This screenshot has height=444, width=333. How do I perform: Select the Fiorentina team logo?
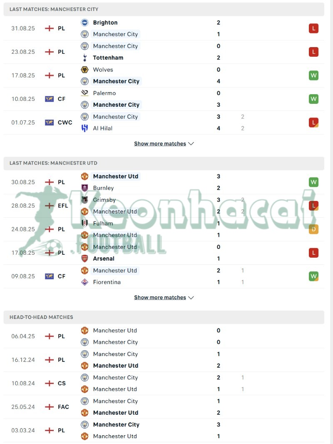(85, 282)
